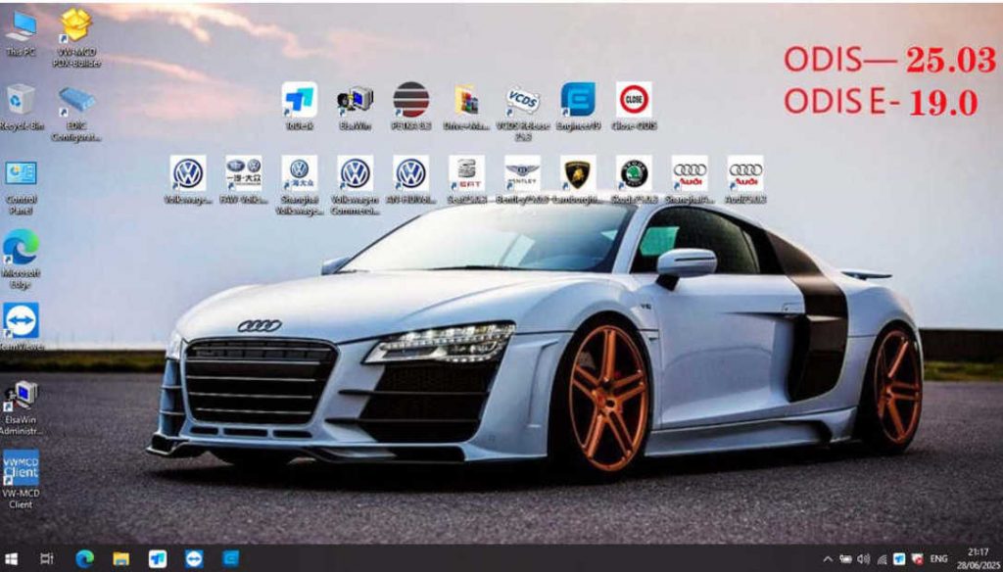Click the Seat desktop shortcut
1003x572 pixels.
[467, 174]
